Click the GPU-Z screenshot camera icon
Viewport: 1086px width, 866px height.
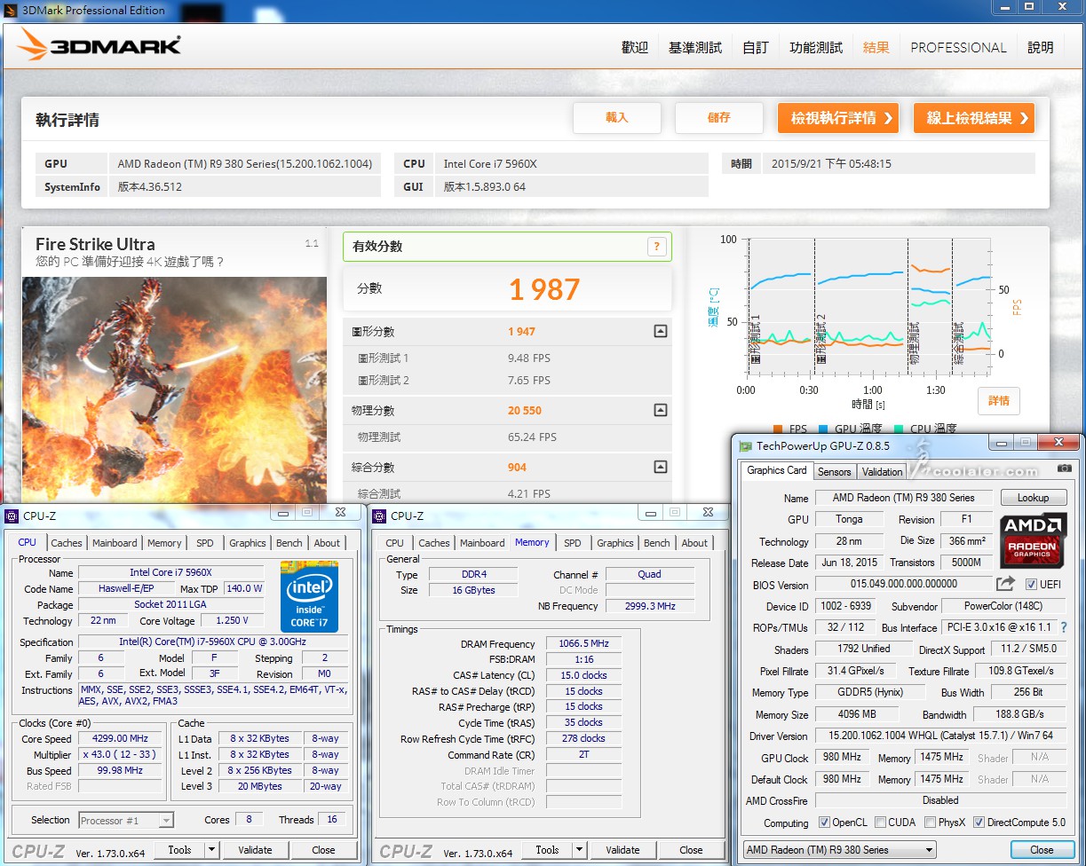tap(1064, 468)
